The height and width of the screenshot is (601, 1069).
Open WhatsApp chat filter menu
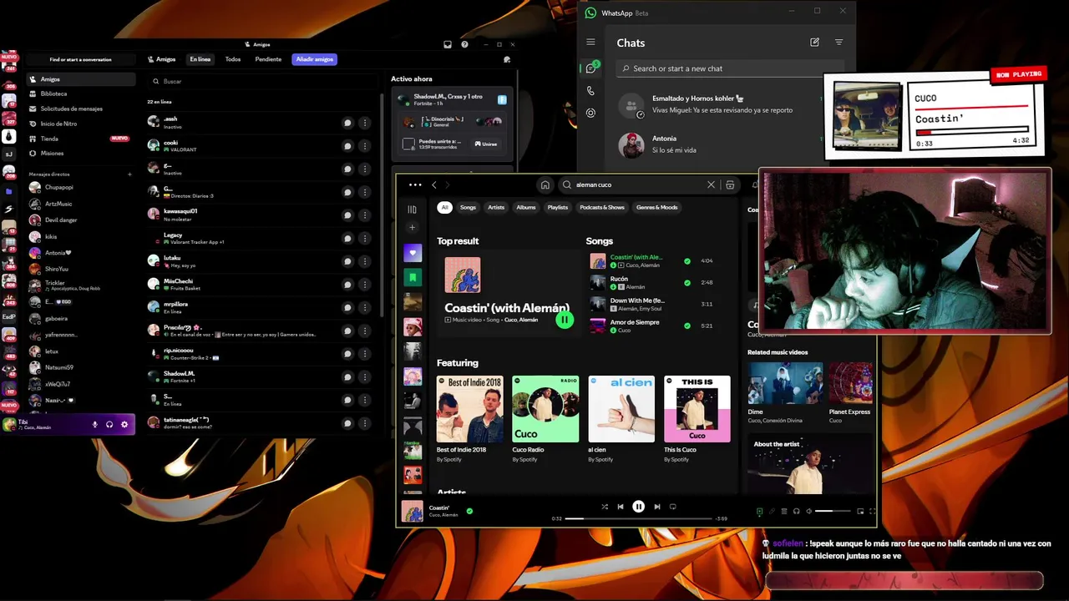coord(839,43)
